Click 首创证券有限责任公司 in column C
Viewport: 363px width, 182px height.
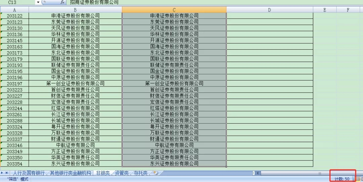coord(174,89)
